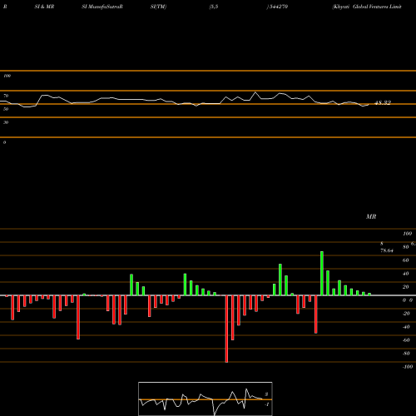Click the MR axis label -80
Image resolution: width=416 pixels, height=416 pixels.
[406, 354]
